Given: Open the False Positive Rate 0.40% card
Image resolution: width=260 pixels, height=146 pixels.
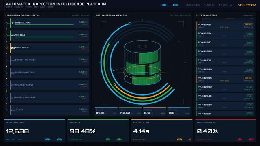Looking at the screenshot, I should click(226, 131).
